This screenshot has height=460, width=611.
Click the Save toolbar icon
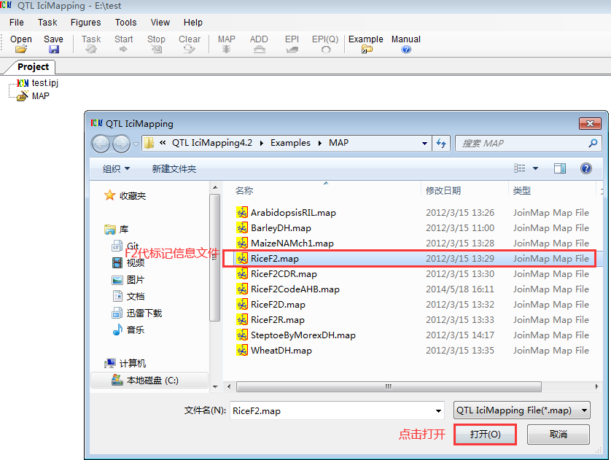(53, 44)
